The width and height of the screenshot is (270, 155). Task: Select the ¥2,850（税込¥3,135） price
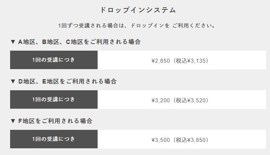180,61
